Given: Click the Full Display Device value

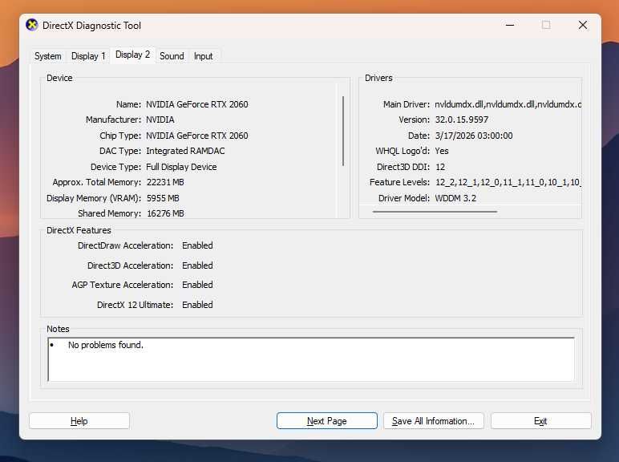Looking at the screenshot, I should pos(181,167).
